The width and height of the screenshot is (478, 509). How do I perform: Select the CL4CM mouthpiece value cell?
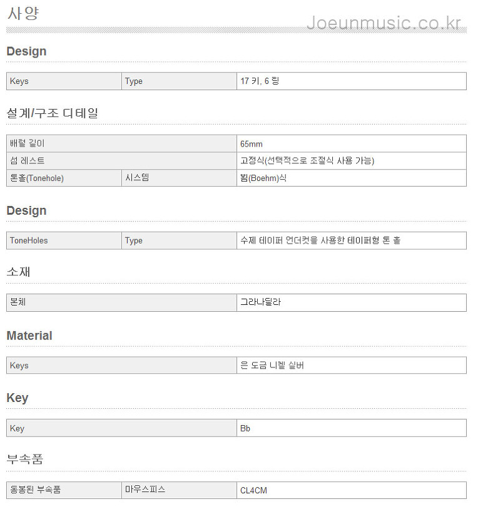[352, 490]
